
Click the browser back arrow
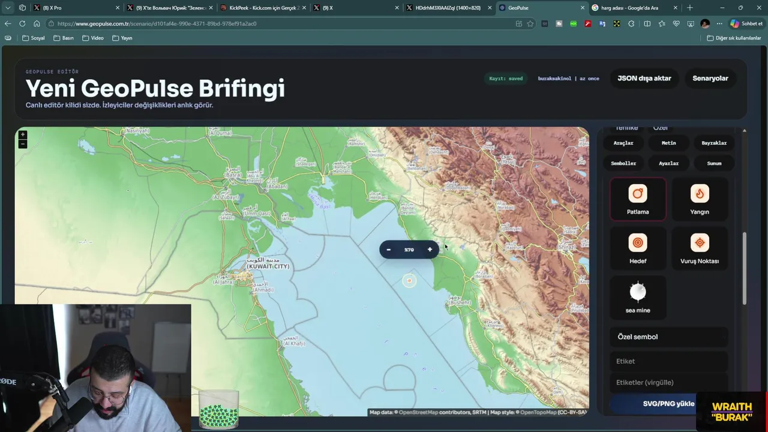pos(8,23)
